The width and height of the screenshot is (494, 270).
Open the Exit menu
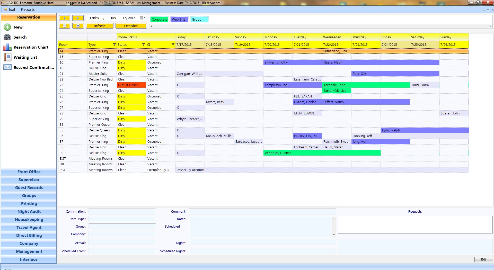click(x=12, y=10)
